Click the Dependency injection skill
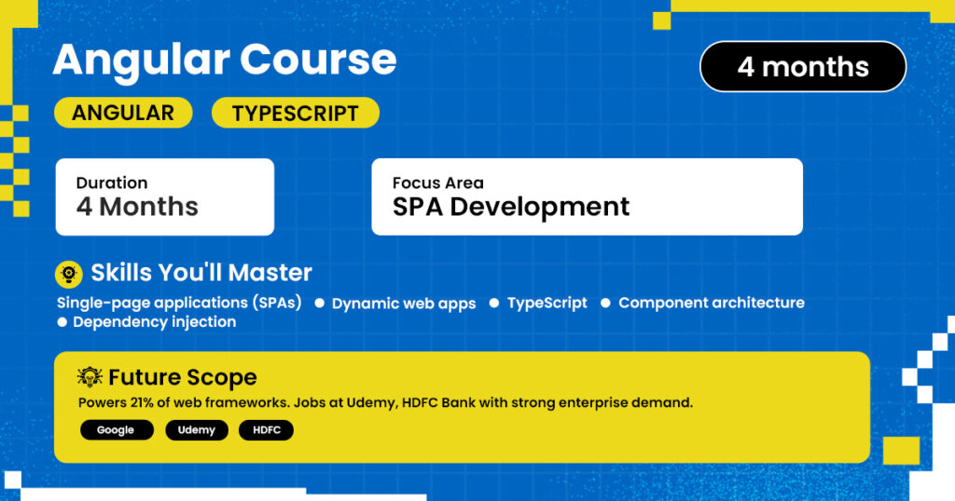 click(x=155, y=322)
